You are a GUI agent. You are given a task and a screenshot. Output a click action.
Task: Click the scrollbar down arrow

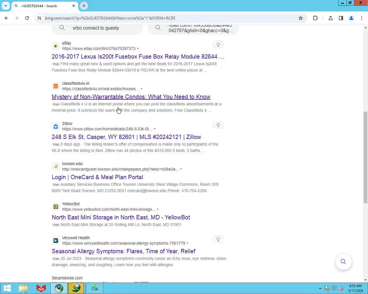coord(365,280)
